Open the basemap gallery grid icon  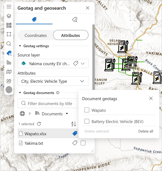(x=9, y=25)
